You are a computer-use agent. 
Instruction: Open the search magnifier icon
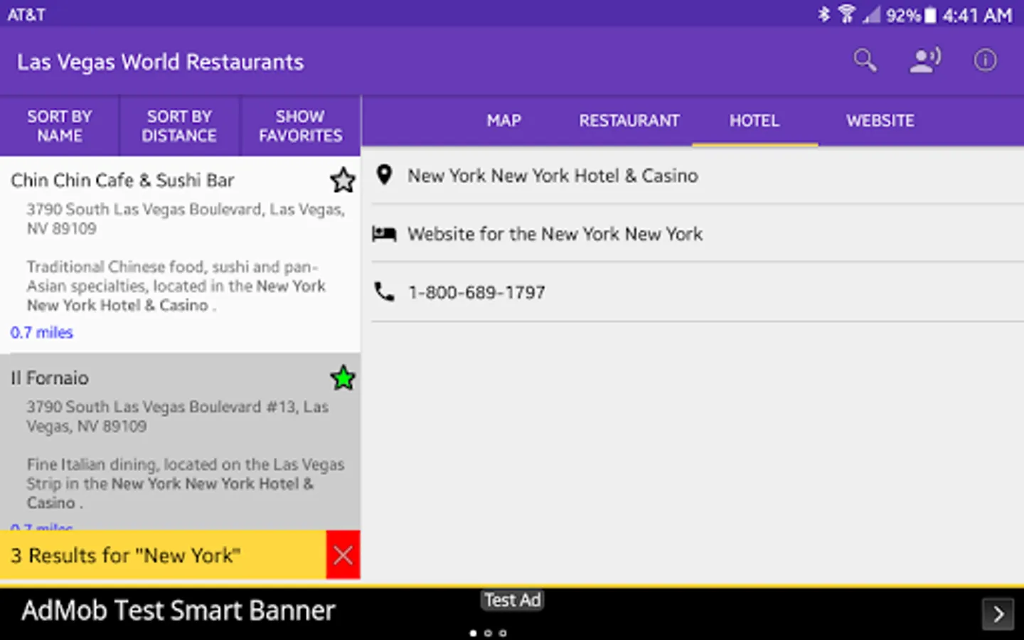865,60
